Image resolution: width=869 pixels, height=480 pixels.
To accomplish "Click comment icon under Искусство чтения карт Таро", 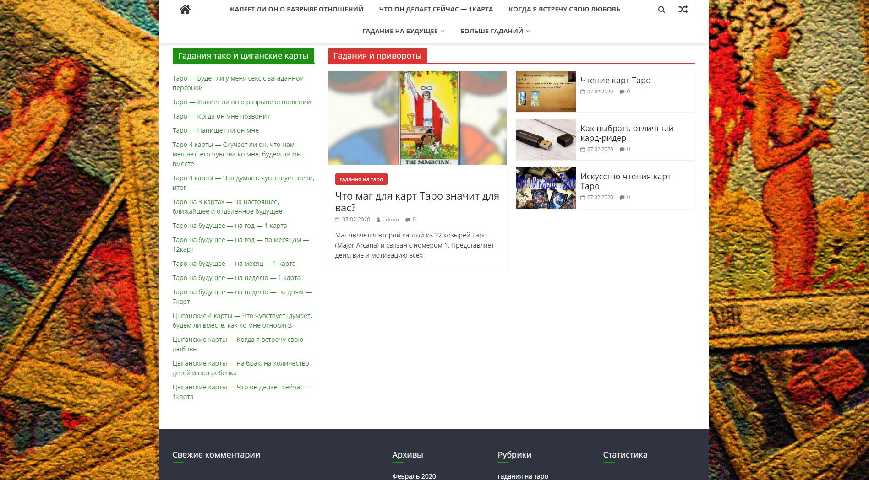I will [x=622, y=197].
